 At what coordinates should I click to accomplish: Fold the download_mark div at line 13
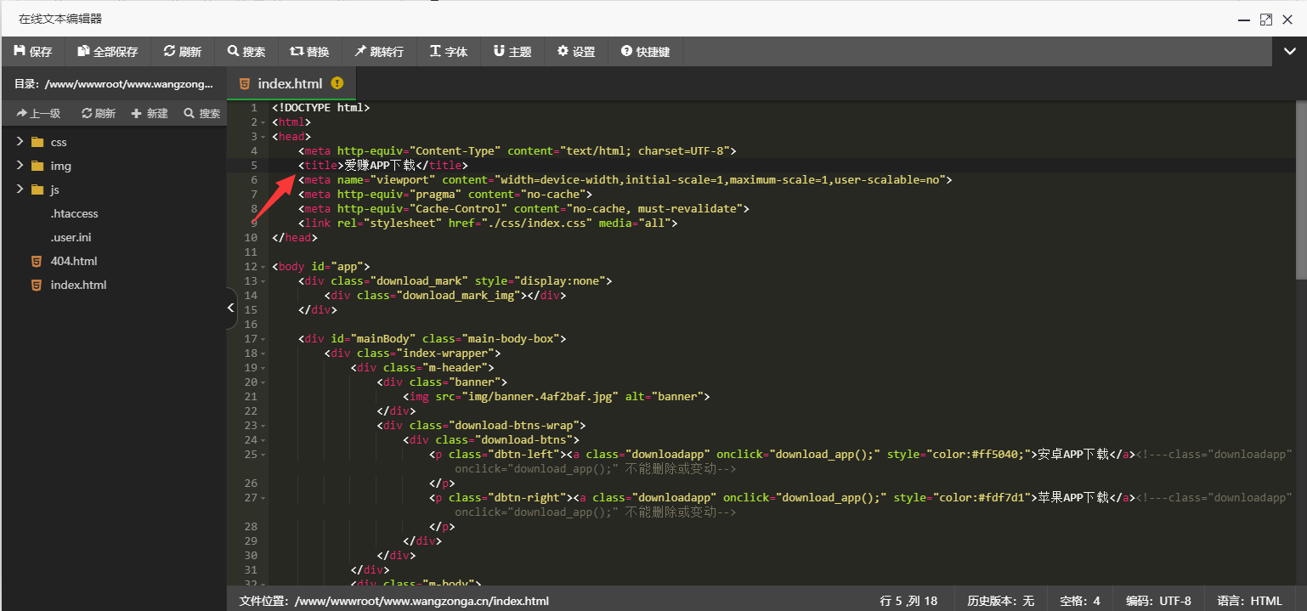point(263,281)
